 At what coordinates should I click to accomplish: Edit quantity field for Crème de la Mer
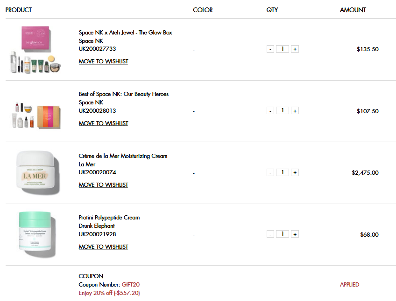[x=283, y=172]
